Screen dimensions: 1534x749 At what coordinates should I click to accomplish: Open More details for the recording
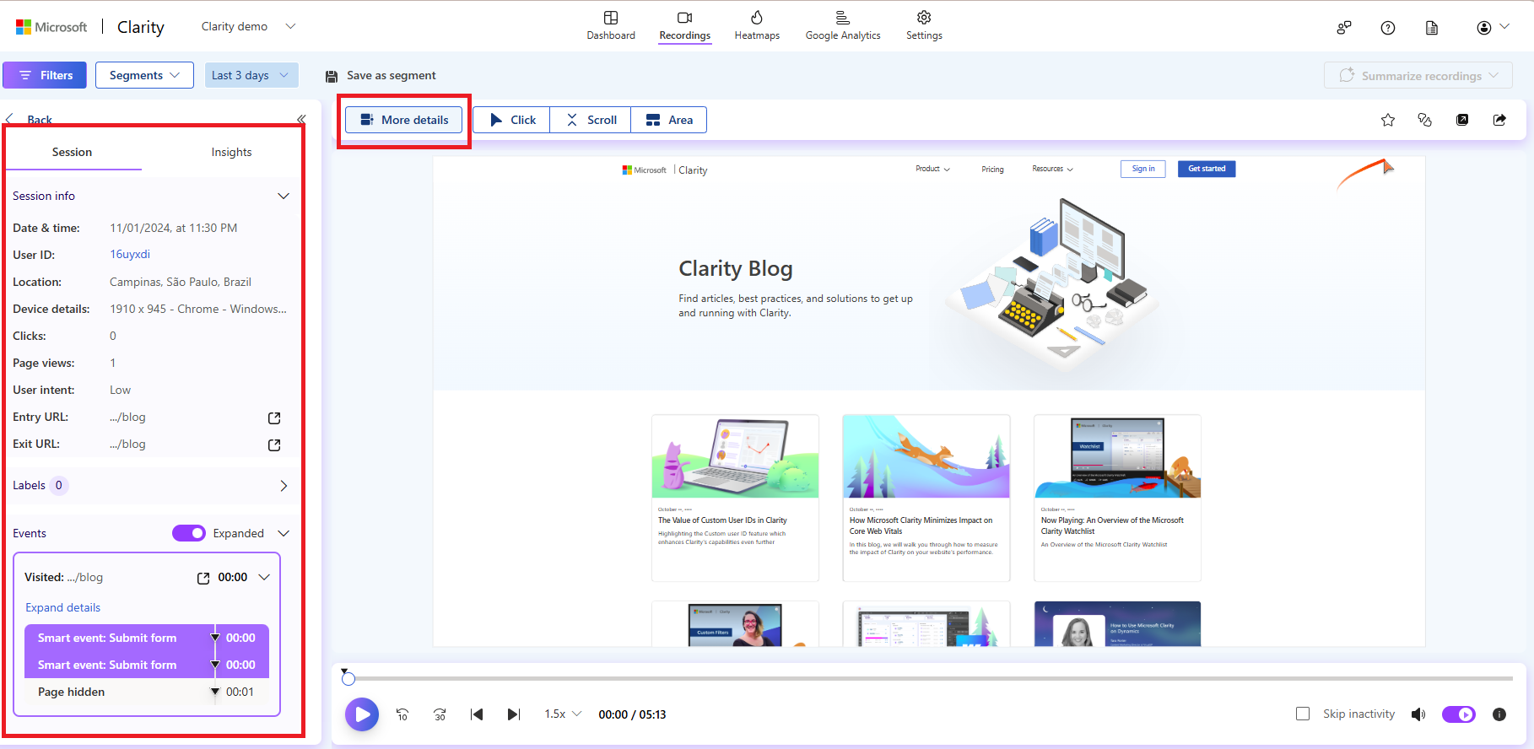coord(403,120)
